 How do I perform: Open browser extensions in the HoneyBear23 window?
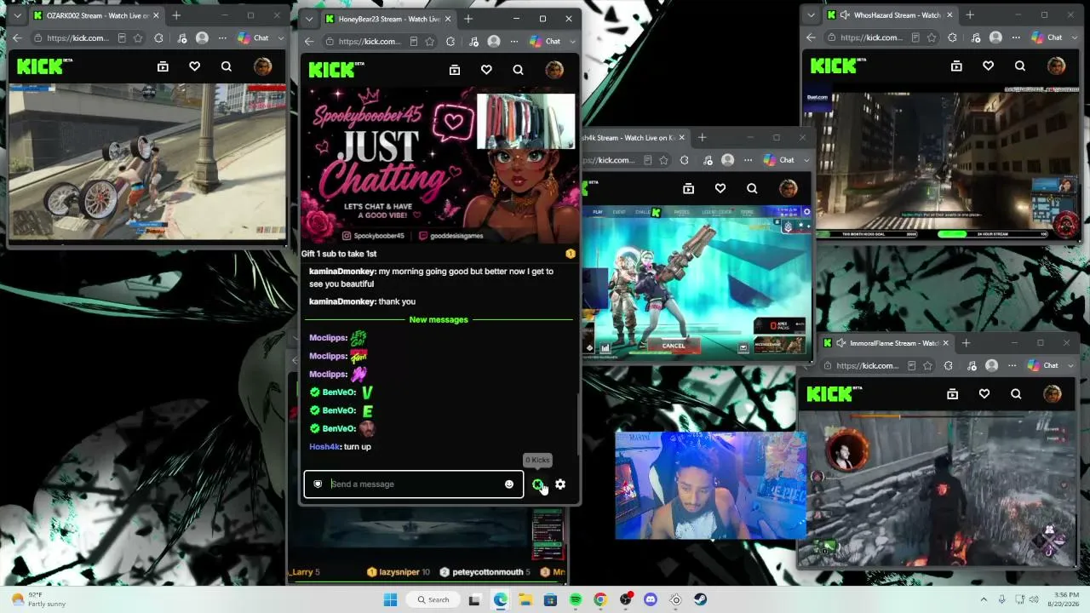(450, 41)
